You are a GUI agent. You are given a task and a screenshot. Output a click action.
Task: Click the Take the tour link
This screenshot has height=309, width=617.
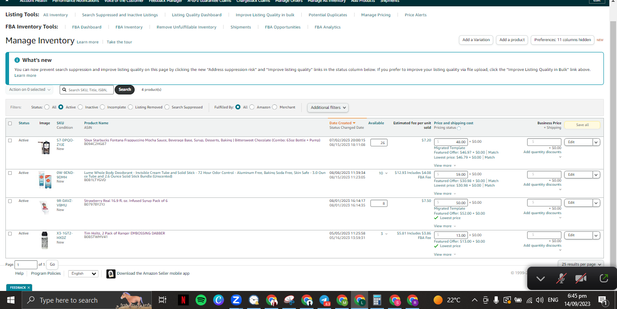click(x=119, y=42)
